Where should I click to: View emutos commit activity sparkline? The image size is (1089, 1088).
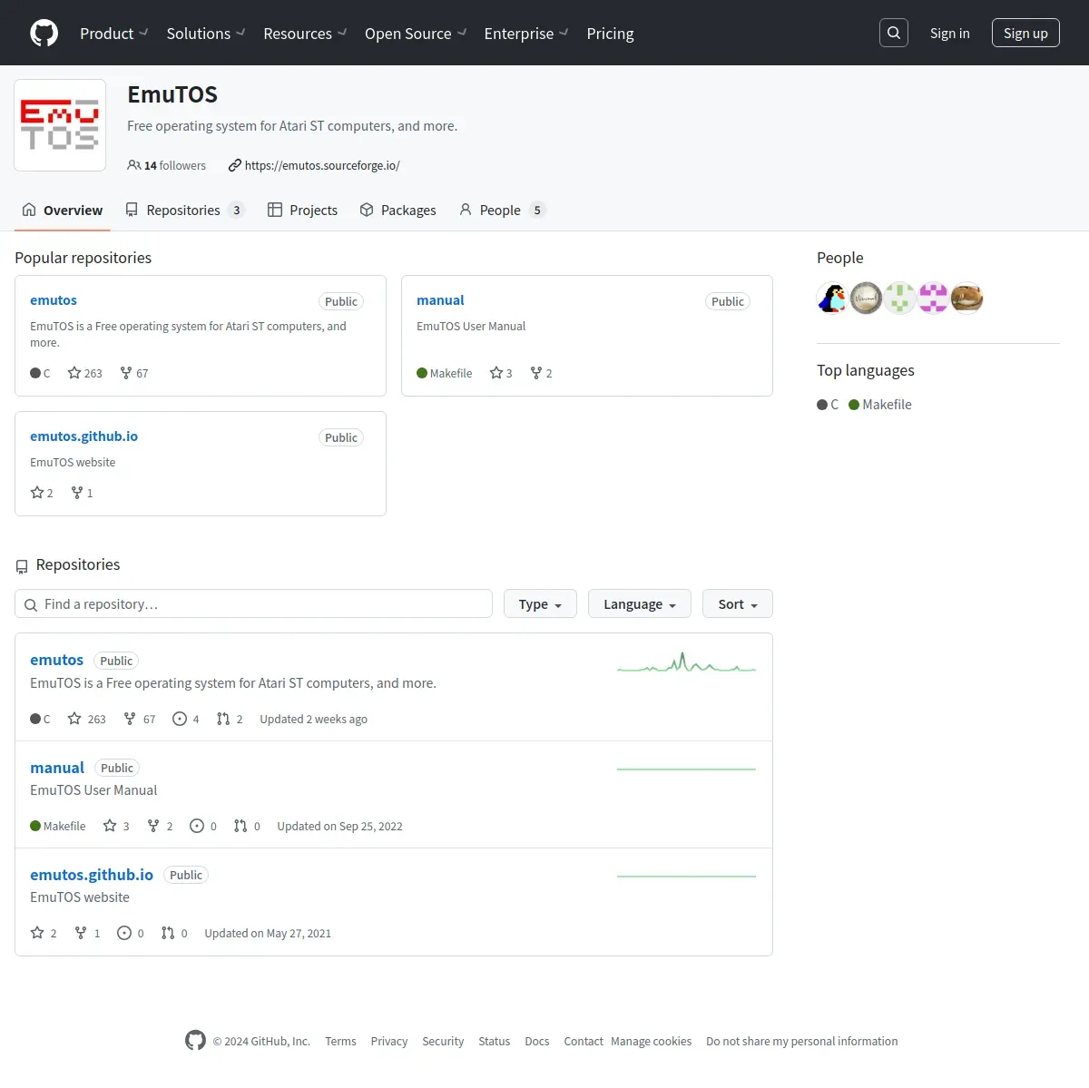(686, 662)
